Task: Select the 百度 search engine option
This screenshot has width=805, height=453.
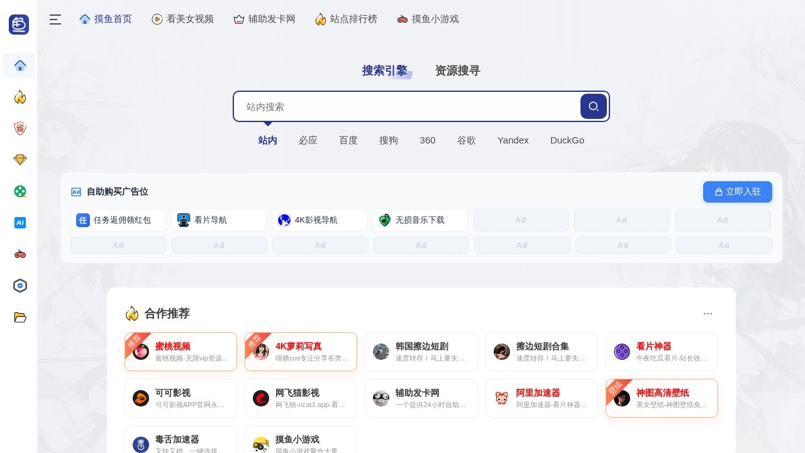Action: 348,140
